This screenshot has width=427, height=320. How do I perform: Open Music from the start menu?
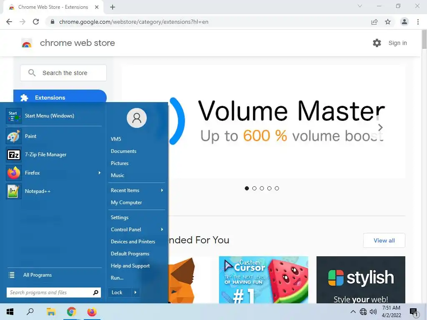[x=117, y=175]
